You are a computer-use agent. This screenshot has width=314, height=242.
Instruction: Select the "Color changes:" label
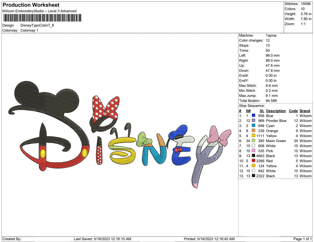click(251, 41)
